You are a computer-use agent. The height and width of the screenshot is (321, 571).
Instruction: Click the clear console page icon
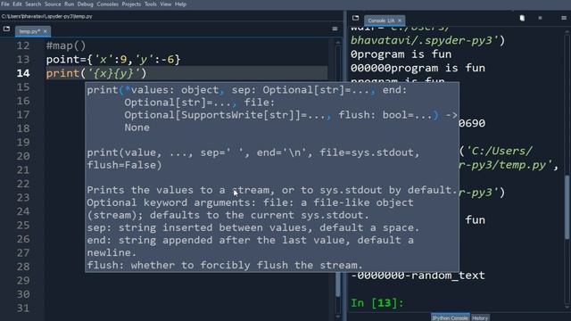(522, 18)
